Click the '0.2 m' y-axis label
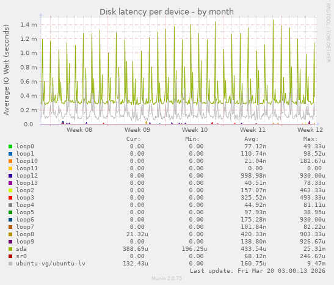The image size is (334, 285). (29, 110)
